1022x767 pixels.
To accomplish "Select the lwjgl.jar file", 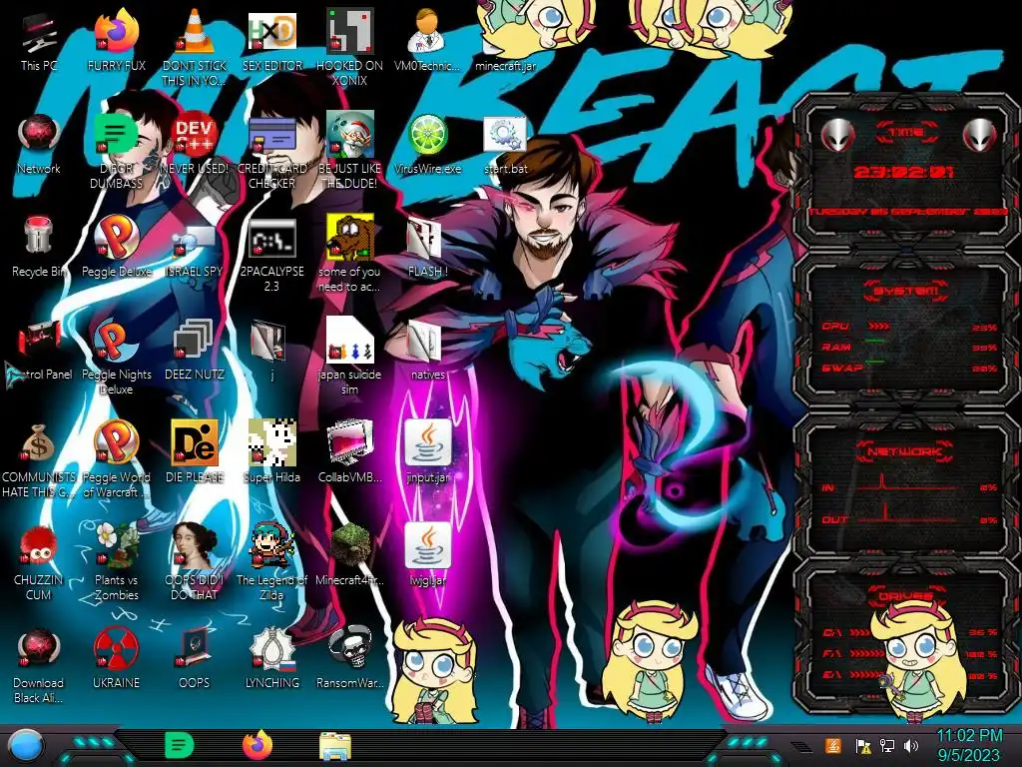I will click(x=427, y=545).
